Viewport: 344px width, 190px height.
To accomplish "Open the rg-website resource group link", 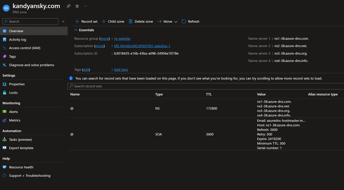I will 122,38.
